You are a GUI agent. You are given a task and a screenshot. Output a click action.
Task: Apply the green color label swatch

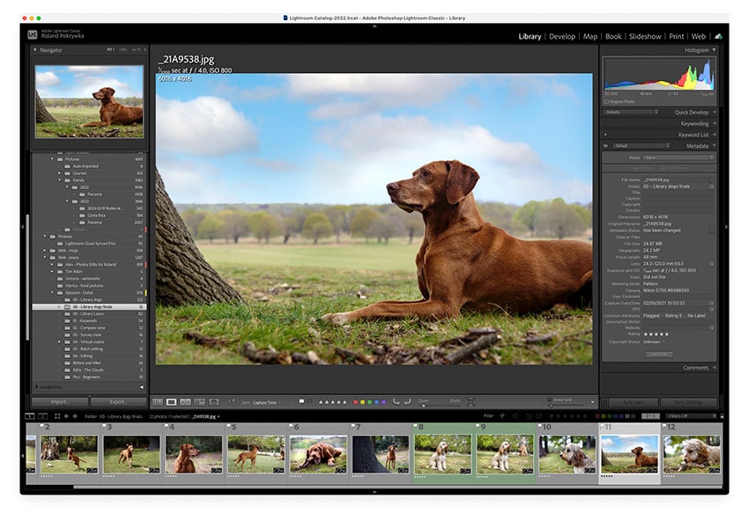(x=368, y=400)
